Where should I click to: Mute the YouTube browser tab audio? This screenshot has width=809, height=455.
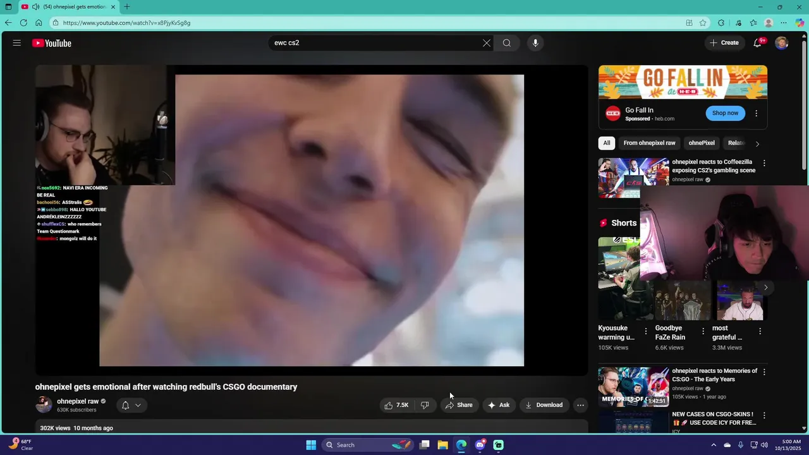[x=35, y=7]
